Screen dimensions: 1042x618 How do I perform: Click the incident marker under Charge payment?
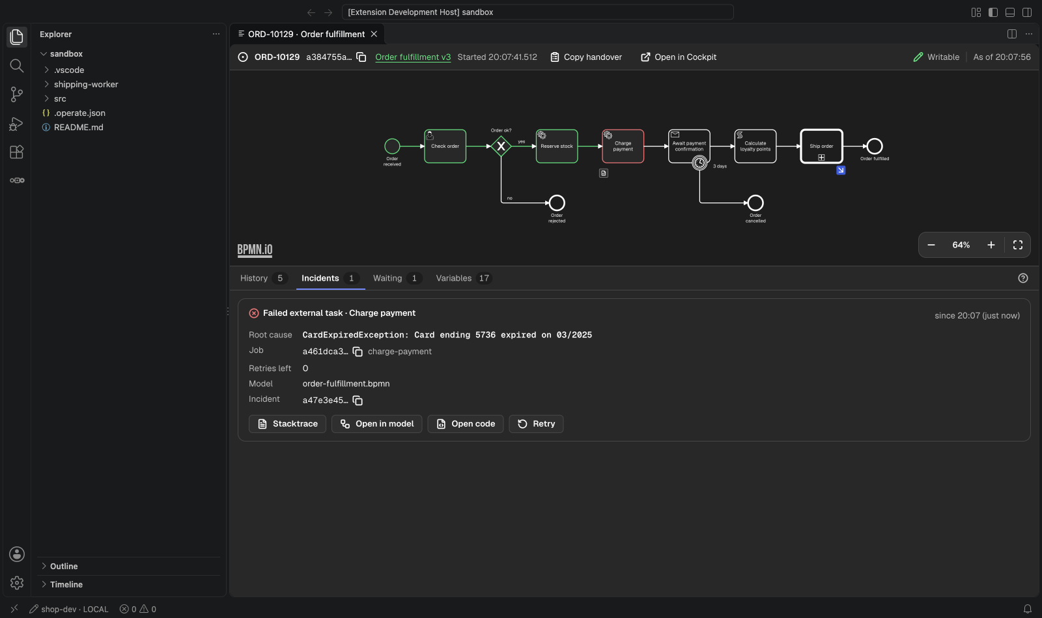[x=604, y=173]
